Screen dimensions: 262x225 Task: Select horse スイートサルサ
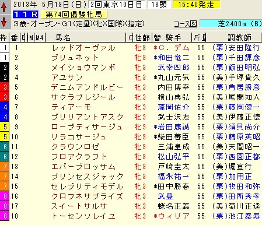pyautogui.click(x=79, y=206)
